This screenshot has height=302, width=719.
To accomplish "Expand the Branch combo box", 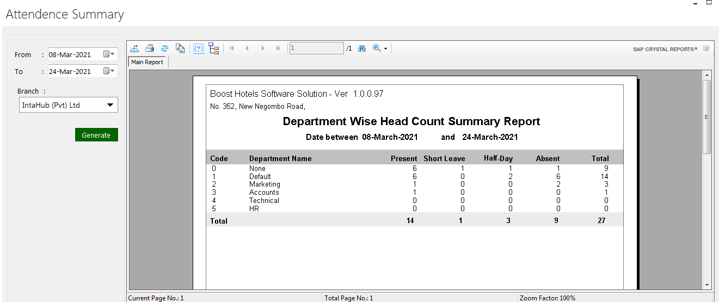I will (110, 105).
